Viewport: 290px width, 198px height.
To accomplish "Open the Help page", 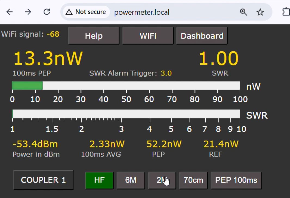I will pos(94,36).
